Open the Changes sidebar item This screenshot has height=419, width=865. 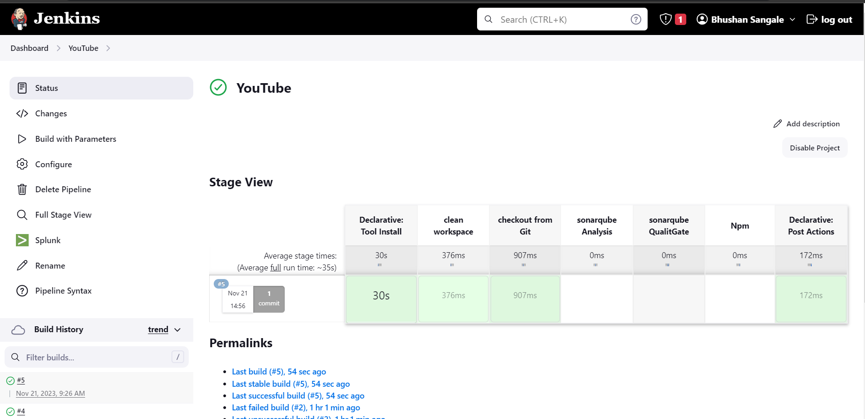(x=51, y=114)
